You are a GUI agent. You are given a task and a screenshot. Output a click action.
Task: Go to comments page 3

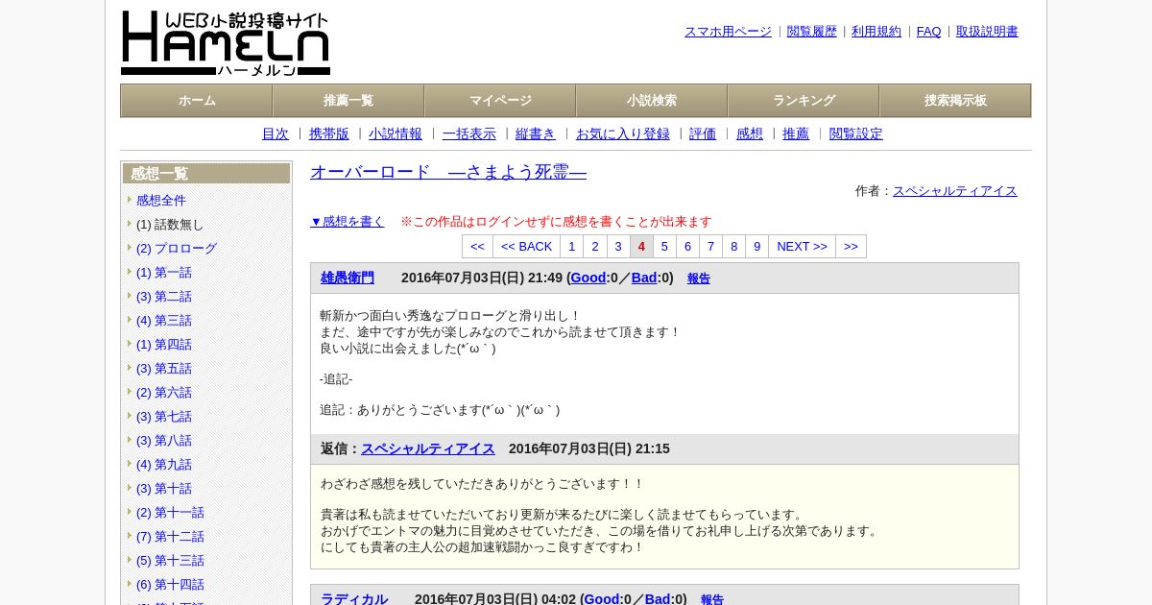pos(618,247)
